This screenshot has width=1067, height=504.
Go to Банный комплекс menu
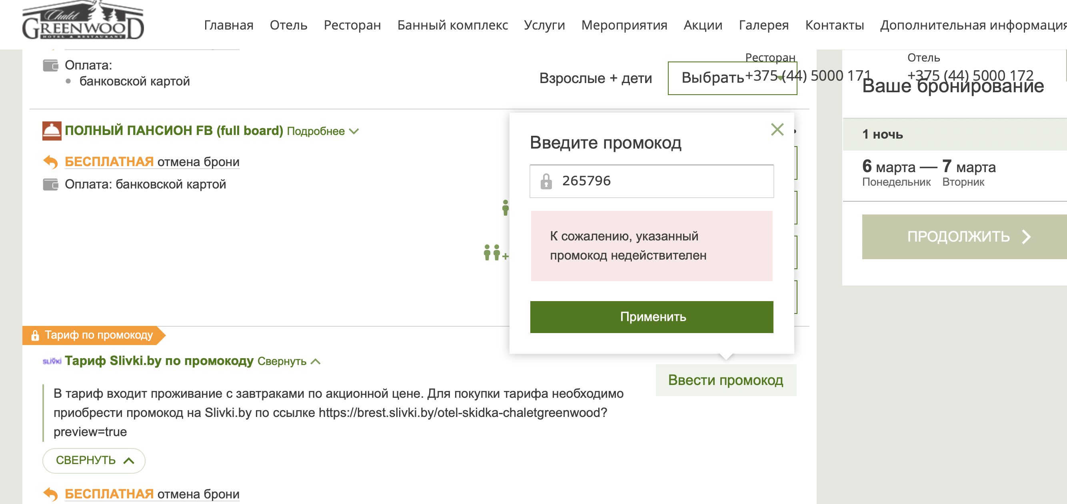click(x=452, y=25)
